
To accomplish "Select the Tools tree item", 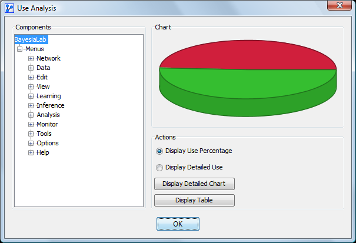I will click(44, 134).
